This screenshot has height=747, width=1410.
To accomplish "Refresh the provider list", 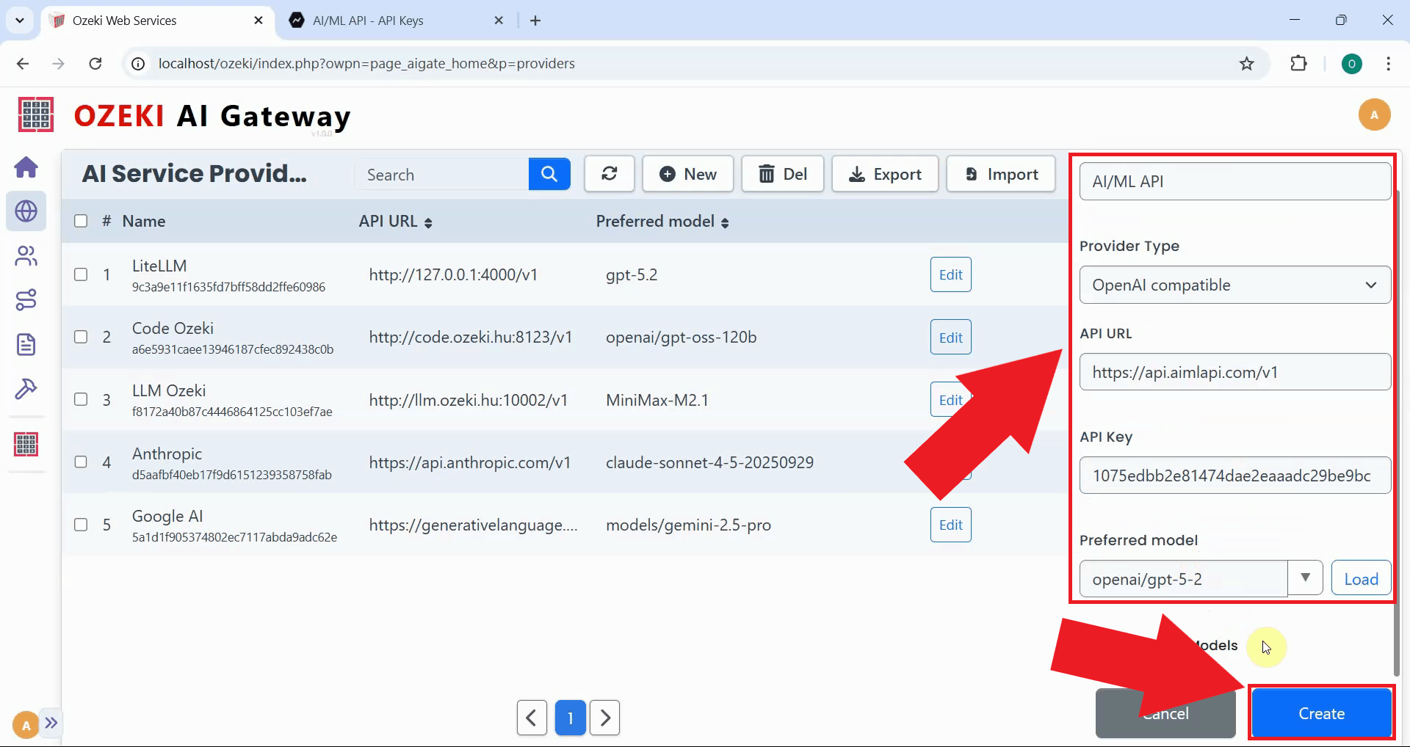I will point(609,174).
